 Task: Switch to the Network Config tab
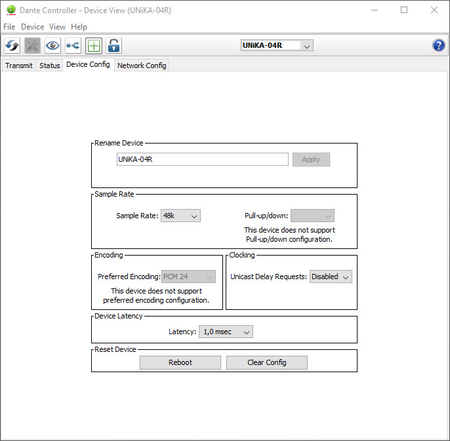[142, 66]
